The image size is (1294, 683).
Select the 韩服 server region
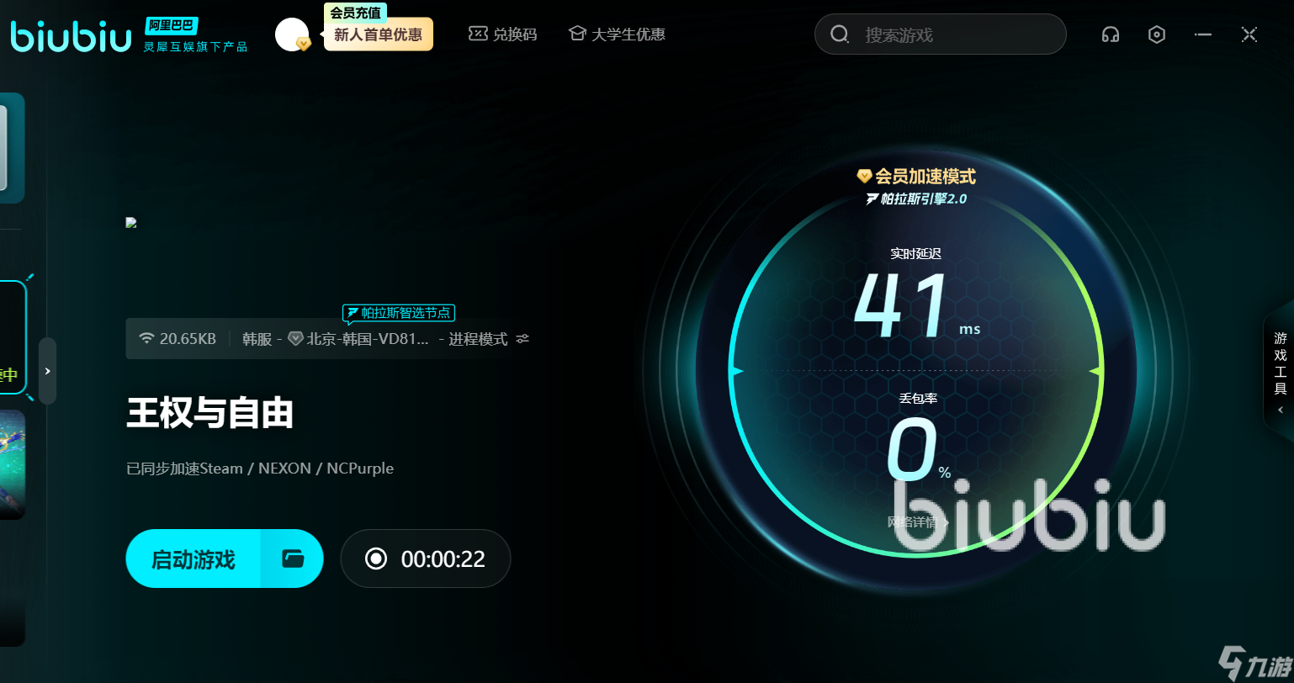tap(257, 339)
